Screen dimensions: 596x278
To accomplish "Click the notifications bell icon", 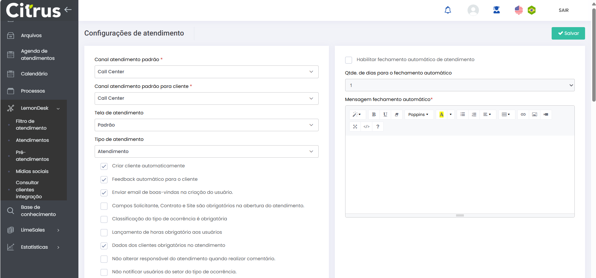I will 448,10.
